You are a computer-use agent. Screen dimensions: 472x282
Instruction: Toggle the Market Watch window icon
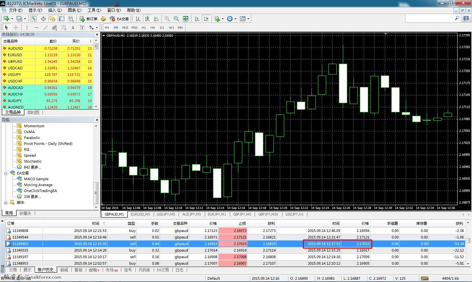[34, 19]
